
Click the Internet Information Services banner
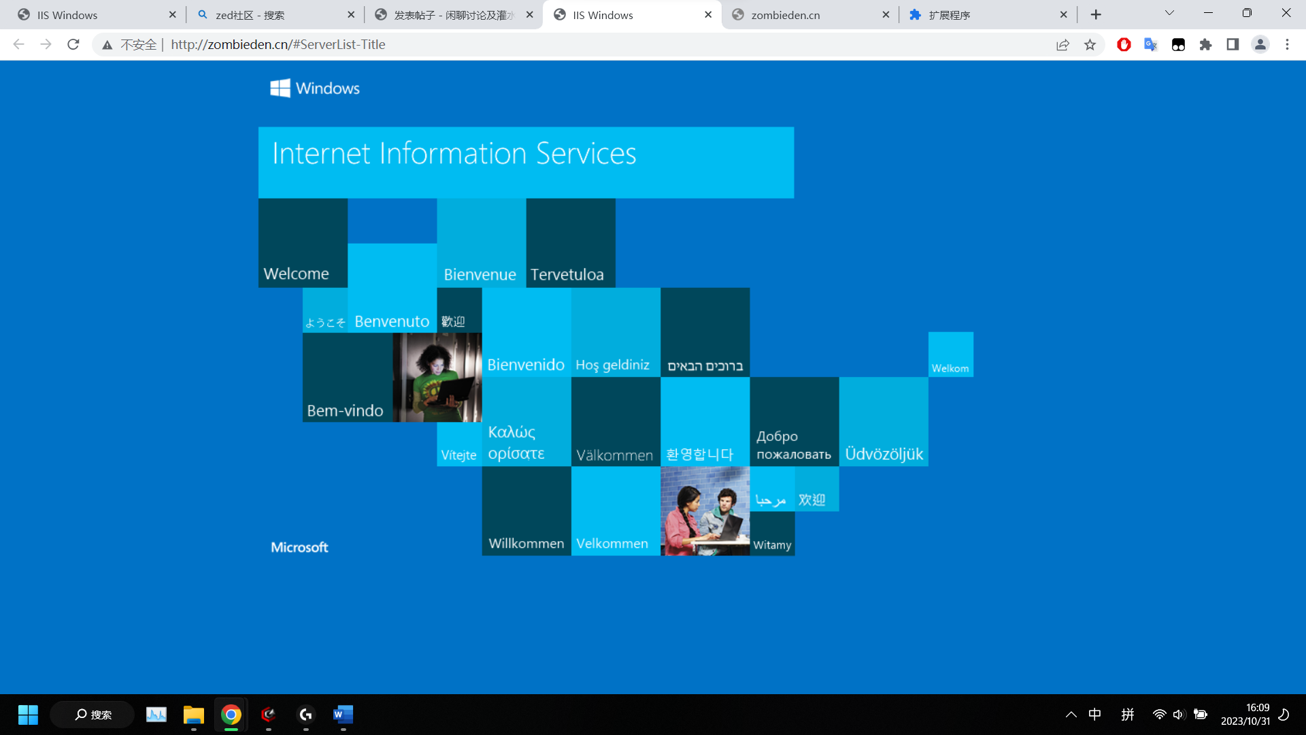(526, 163)
